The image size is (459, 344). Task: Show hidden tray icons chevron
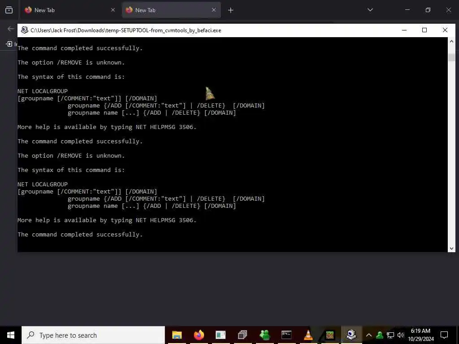pyautogui.click(x=369, y=335)
